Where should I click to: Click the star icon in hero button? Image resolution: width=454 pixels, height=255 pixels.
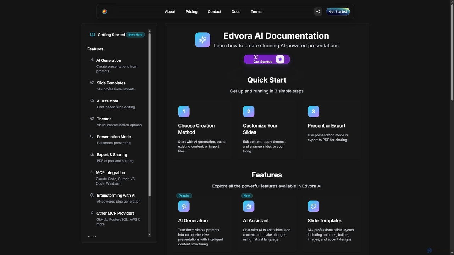280,59
